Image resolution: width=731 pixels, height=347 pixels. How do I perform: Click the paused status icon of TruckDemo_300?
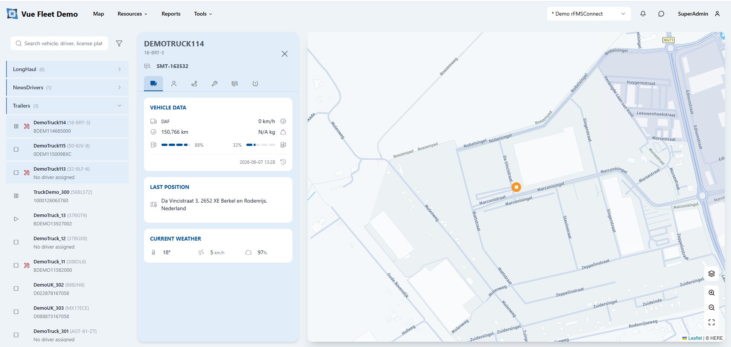(16, 196)
